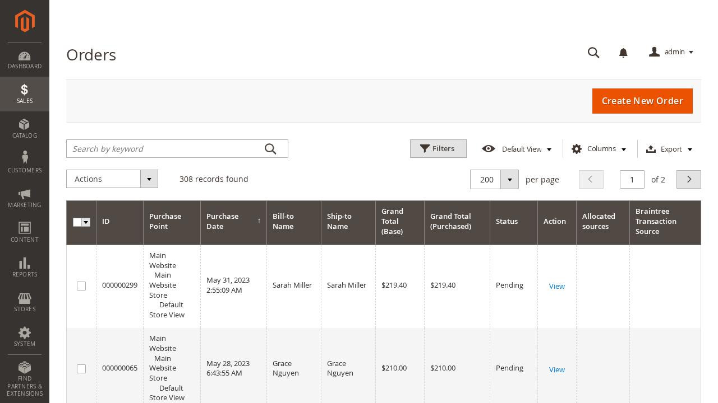Select checkbox for order 000000299
Image resolution: width=718 pixels, height=403 pixels.
[81, 286]
